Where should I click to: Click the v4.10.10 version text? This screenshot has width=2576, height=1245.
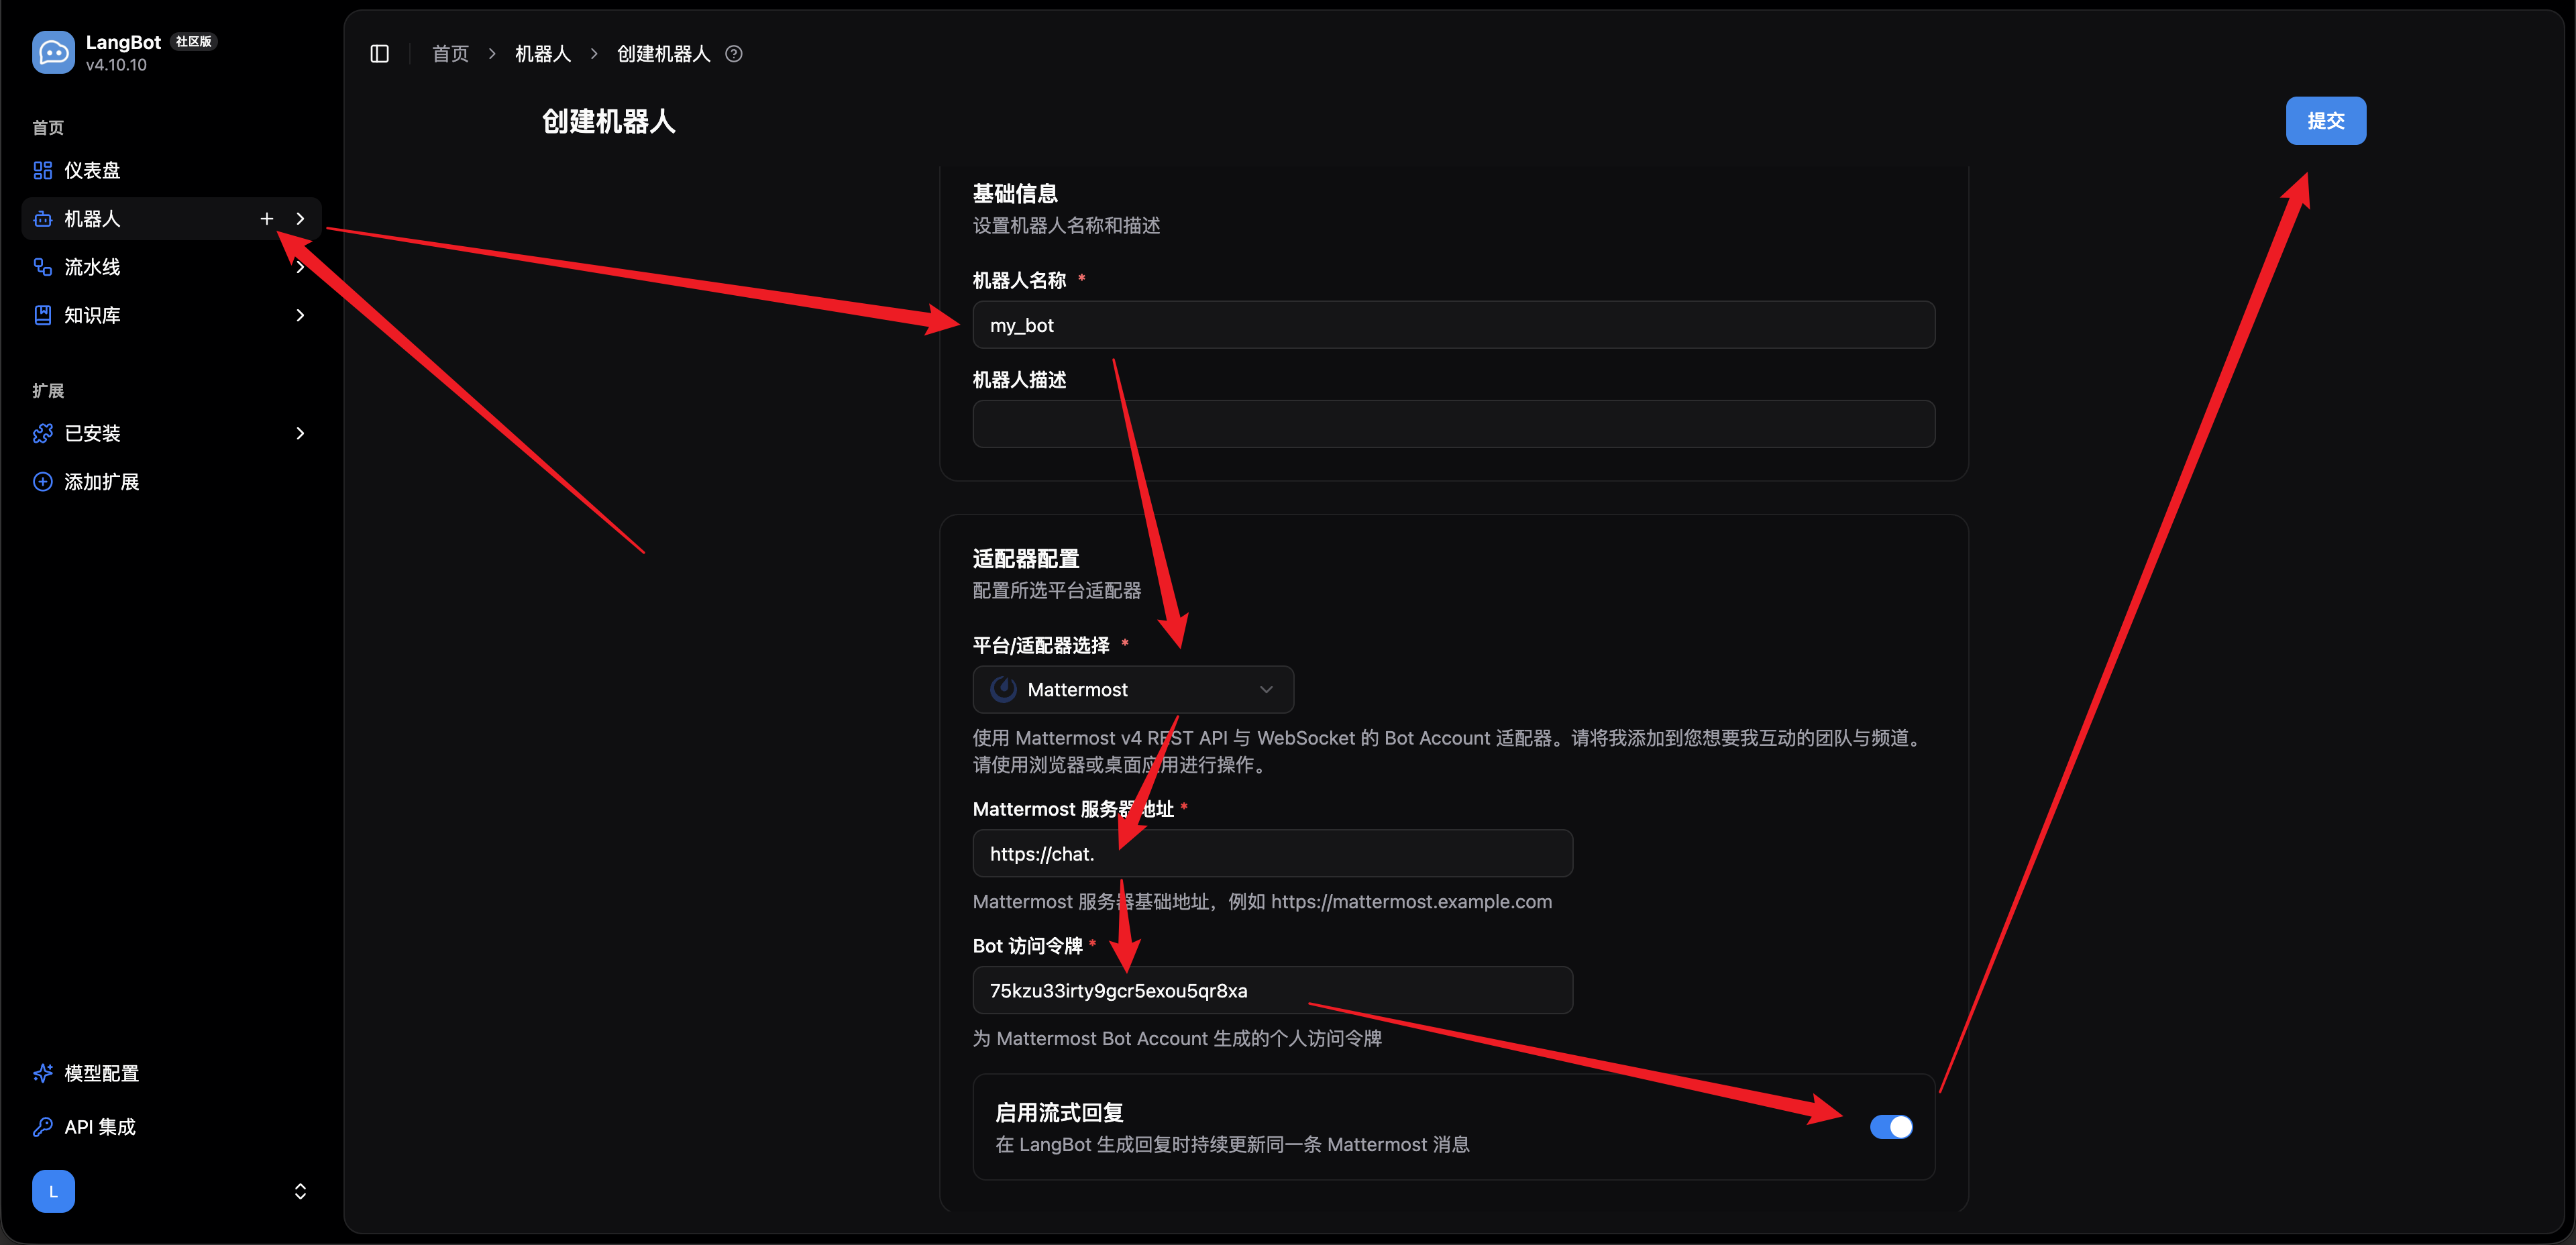click(116, 65)
